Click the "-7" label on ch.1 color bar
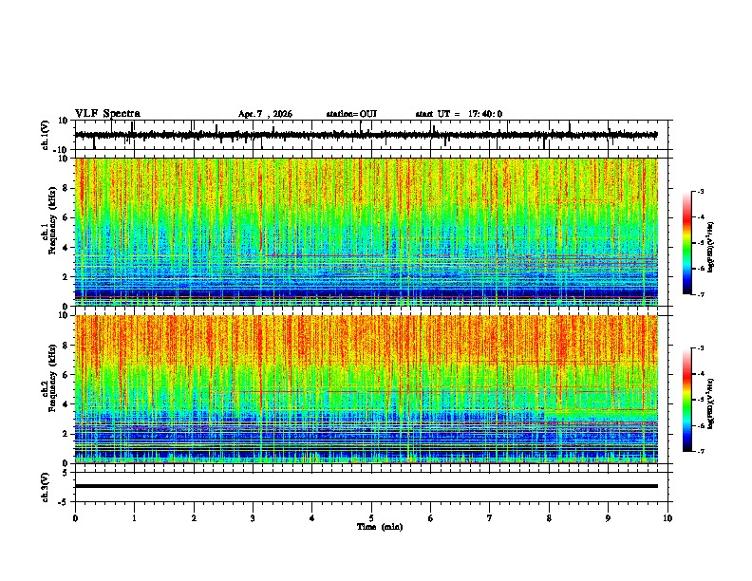This screenshot has width=752, height=581. point(701,295)
